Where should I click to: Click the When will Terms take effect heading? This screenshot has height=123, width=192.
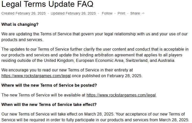[x=49, y=105]
